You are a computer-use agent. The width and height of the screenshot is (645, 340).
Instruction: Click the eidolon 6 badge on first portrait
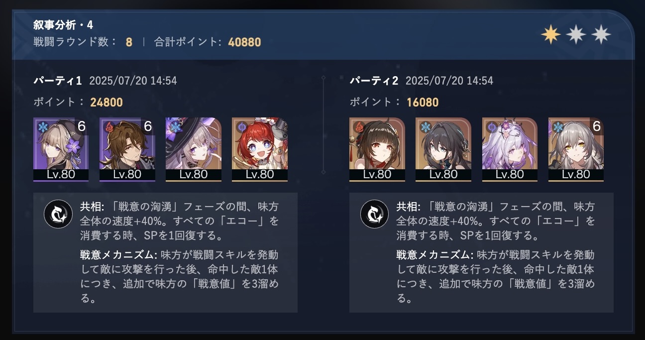pyautogui.click(x=81, y=126)
